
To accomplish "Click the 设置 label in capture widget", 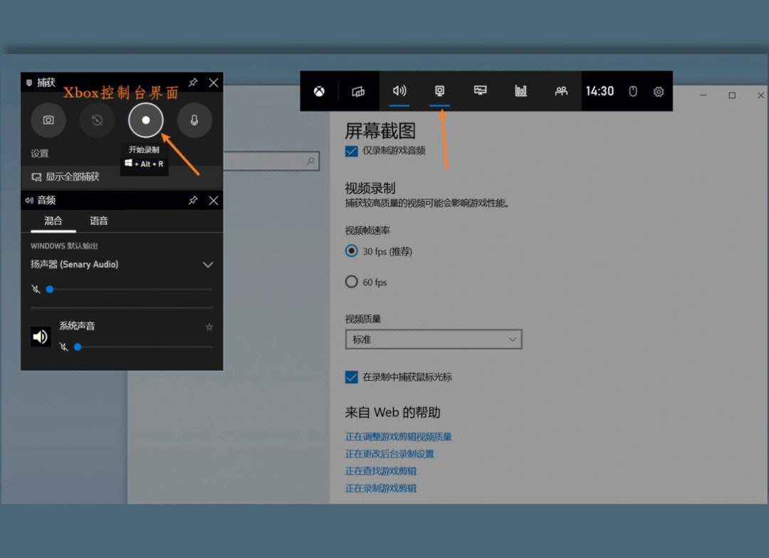I will (40, 154).
